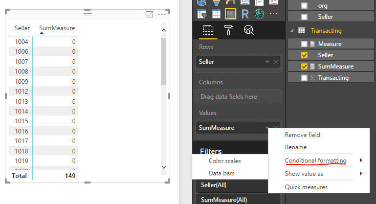Open Conditional formatting menu entry
376x204 pixels.
tap(316, 161)
